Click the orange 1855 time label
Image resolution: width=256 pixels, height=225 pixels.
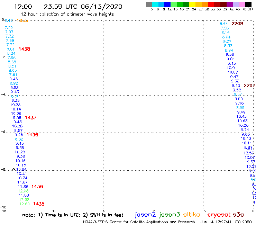[x=22, y=20]
